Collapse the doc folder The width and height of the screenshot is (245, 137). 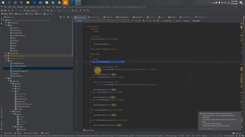[6, 61]
